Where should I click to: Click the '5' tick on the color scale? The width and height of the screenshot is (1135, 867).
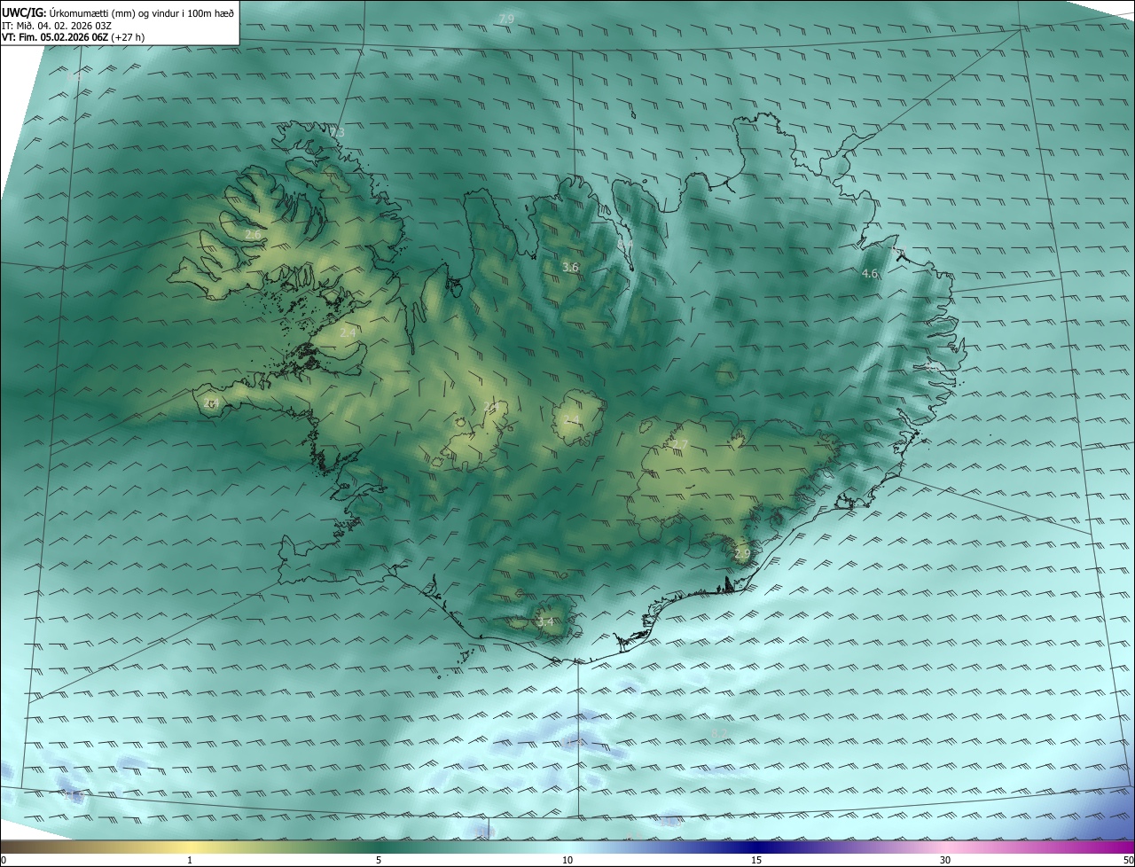pyautogui.click(x=379, y=860)
